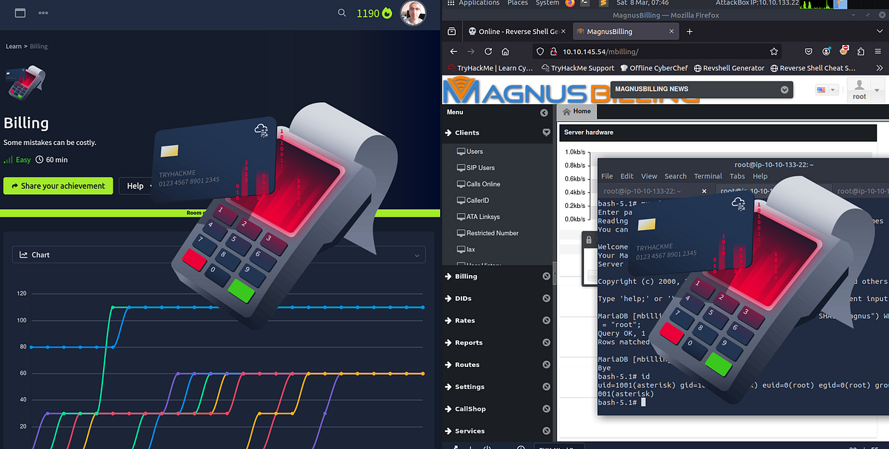Launch Firefox from the top panel icon
Screen dimensions: 889x449
(570, 3)
